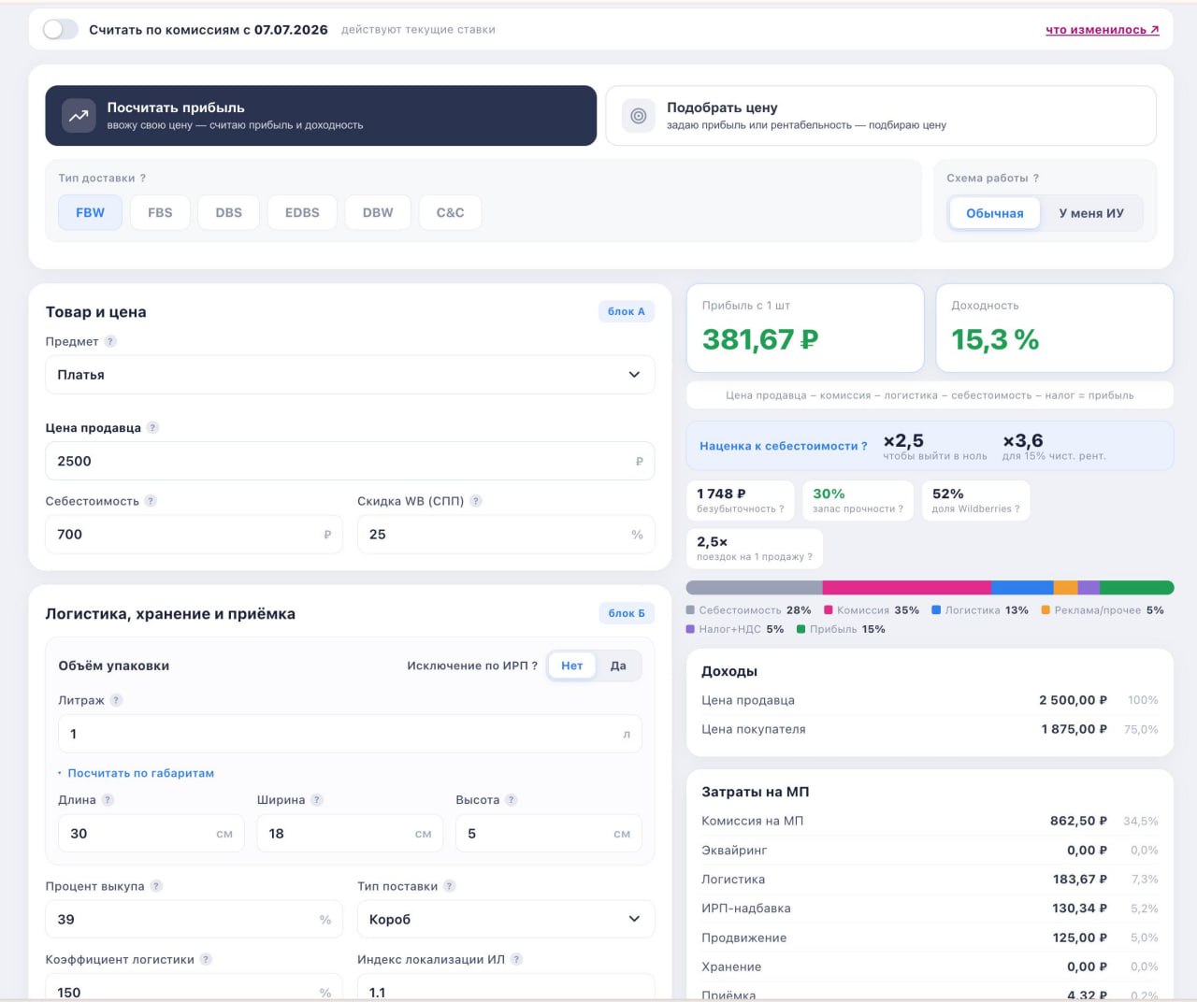Screen dimensions: 1197x1002
Task: Click help icon beside Цена продавца
Action: [153, 428]
